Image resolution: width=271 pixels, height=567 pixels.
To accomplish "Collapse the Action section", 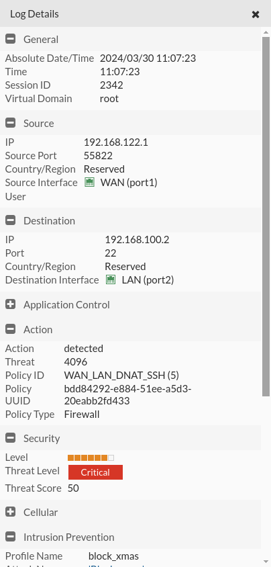I will 11,329.
